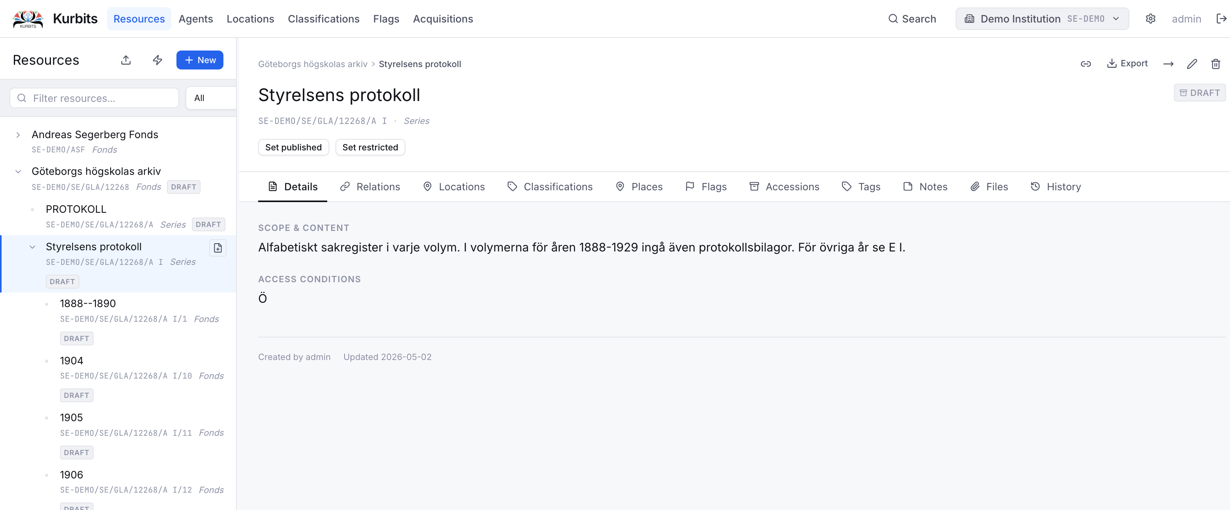Collapse the Göteborgs högskolas arkiv node
This screenshot has height=510, width=1230.
(x=18, y=171)
